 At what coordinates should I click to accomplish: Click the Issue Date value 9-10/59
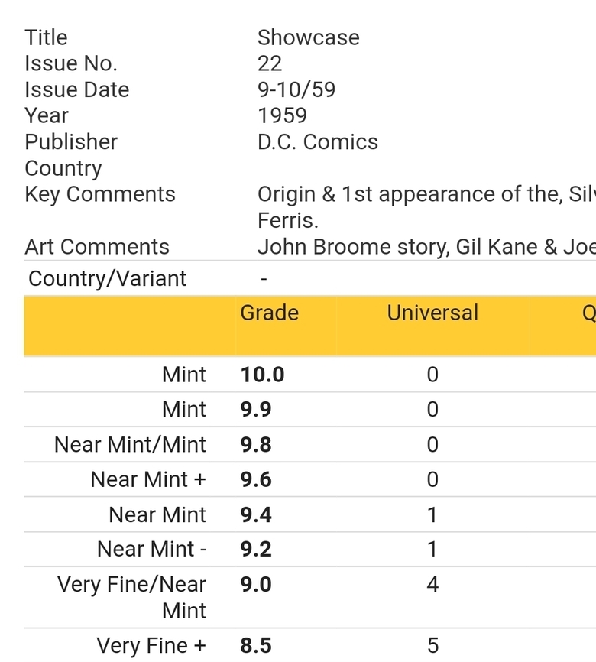coord(296,89)
